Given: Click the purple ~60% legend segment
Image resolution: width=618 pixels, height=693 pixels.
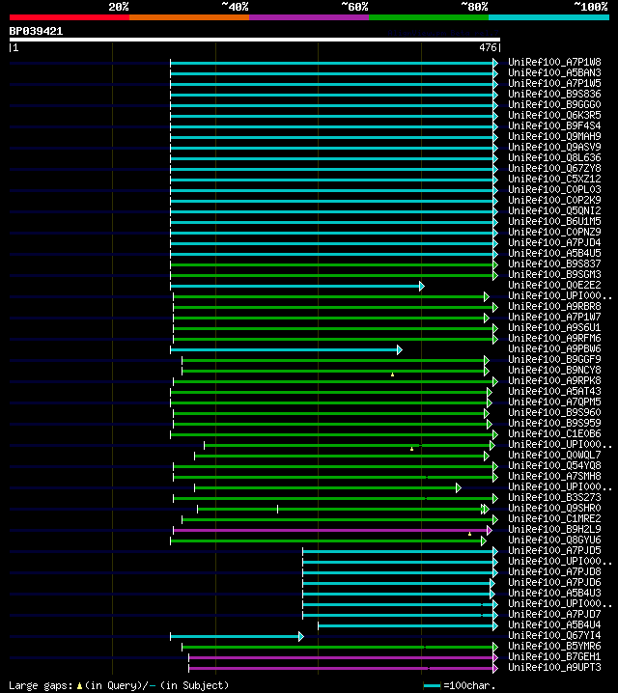Looking at the screenshot, I should pos(309,17).
